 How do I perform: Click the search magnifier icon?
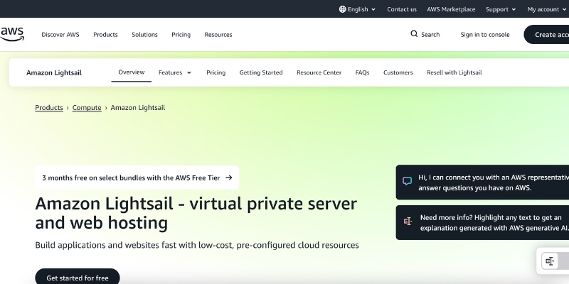[x=415, y=34]
